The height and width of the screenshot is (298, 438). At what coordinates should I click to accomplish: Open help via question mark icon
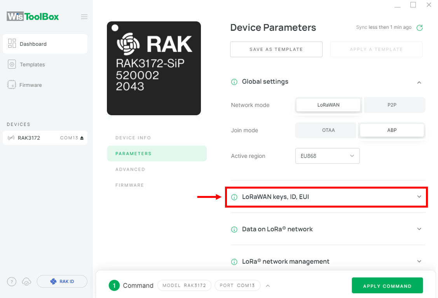pos(12,282)
